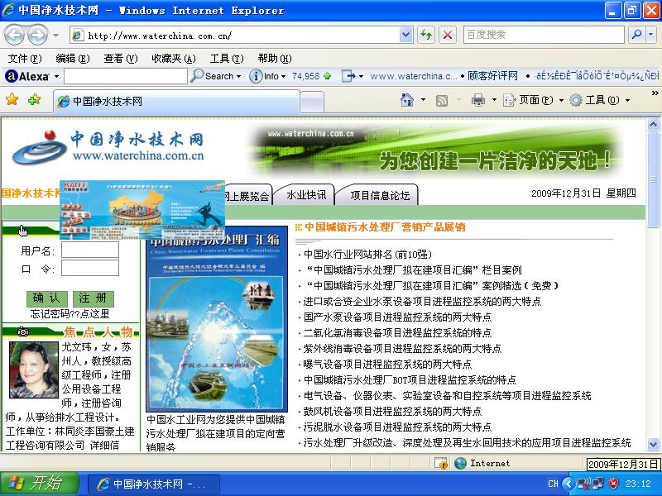This screenshot has height=496, width=662.
Task: Open the 查看(V) menu
Action: 121,58
